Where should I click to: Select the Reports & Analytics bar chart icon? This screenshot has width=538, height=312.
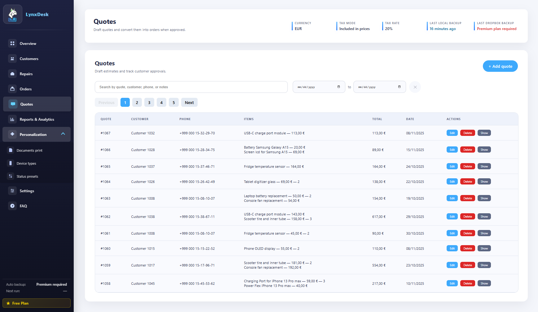click(x=12, y=119)
